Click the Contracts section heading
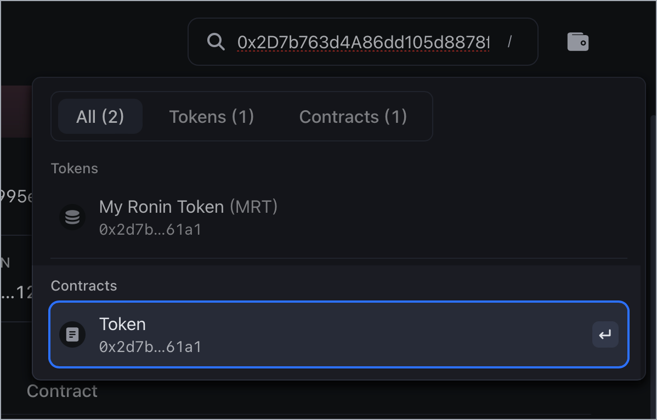The image size is (657, 420). 83,286
